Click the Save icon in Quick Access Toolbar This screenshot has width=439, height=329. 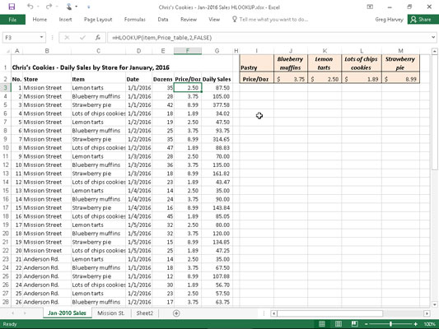12,7
